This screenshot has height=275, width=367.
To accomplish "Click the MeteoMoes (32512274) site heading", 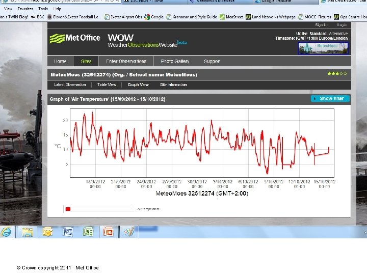I will click(x=124, y=75).
